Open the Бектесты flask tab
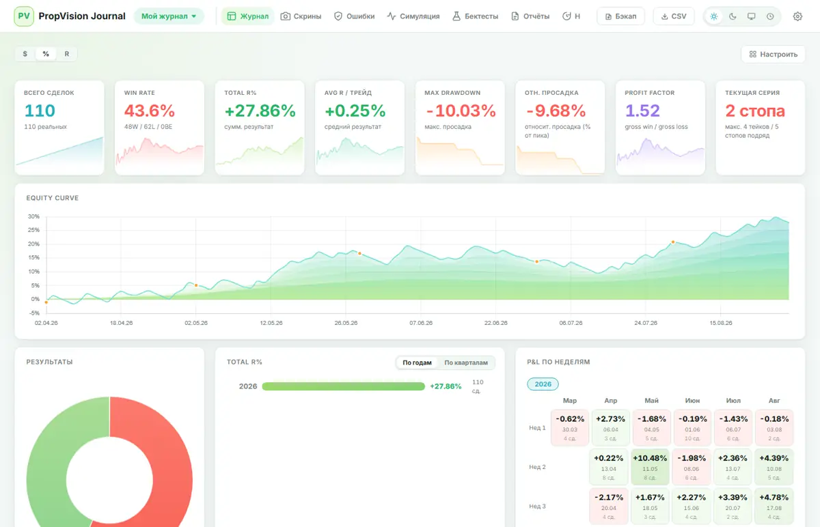This screenshot has height=527, width=820. 476,16
